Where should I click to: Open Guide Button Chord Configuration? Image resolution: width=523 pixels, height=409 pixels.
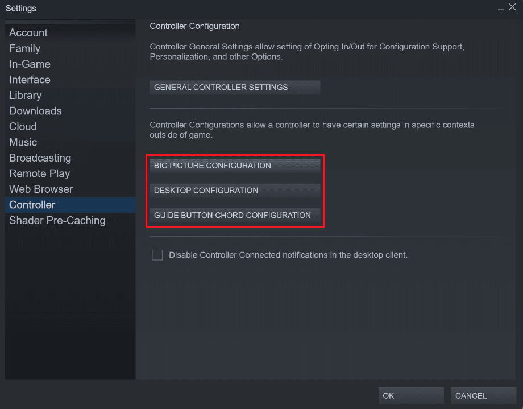(x=235, y=216)
